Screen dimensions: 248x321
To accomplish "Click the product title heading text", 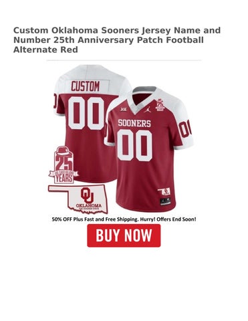I will tap(117, 40).
